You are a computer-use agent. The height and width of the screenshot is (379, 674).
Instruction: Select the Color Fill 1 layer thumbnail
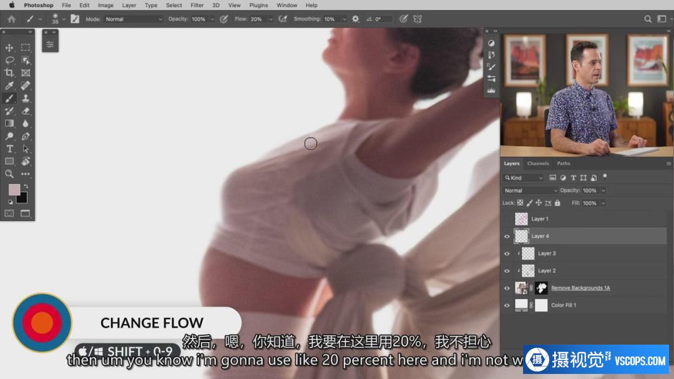[521, 305]
